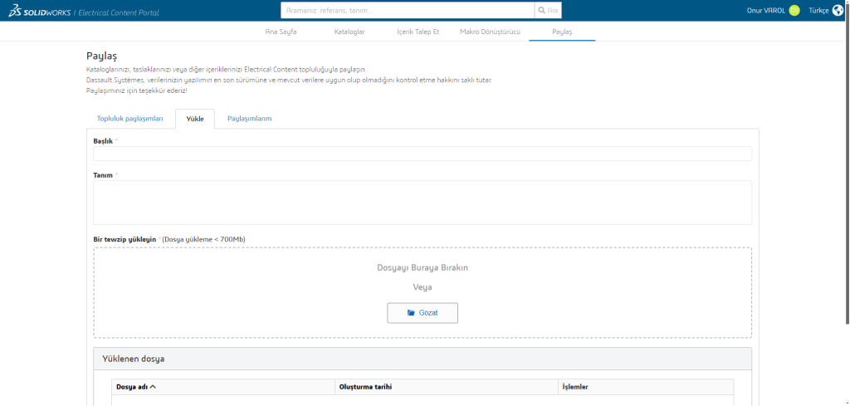The image size is (850, 406).
Task: Click into the Başlık input field
Action: [423, 154]
